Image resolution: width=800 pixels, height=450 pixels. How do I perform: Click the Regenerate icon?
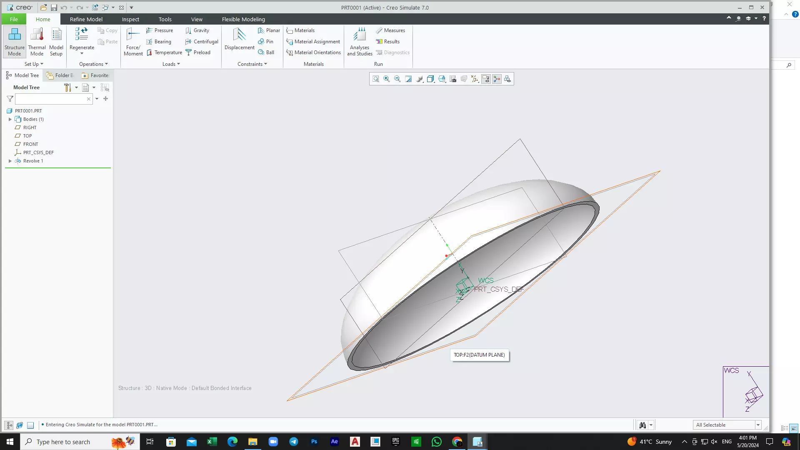click(x=82, y=34)
